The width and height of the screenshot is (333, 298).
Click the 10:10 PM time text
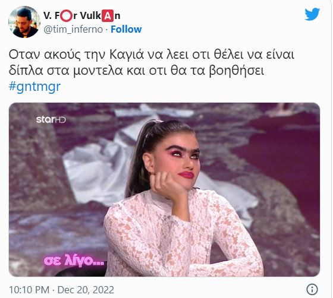pyautogui.click(x=29, y=290)
